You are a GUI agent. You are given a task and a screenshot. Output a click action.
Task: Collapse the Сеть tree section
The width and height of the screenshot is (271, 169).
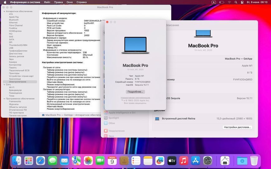(x=4, y=85)
